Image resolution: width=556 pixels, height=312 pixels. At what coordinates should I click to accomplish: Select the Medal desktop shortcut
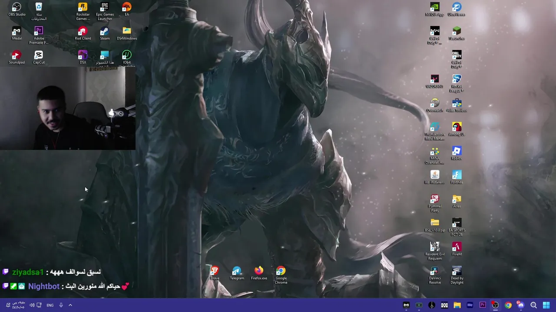tap(17, 33)
